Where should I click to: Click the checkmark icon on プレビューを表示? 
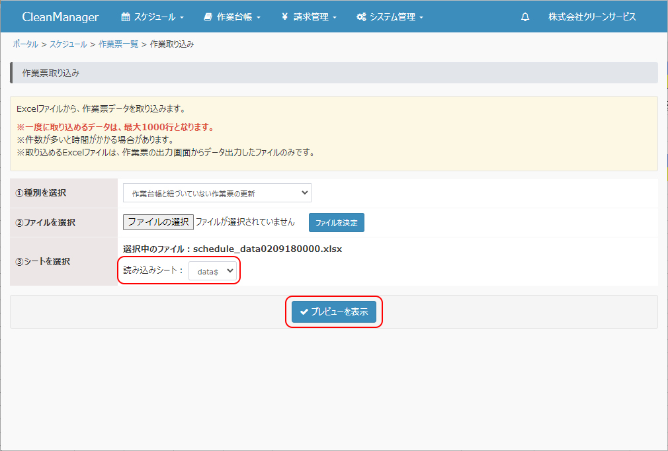[x=304, y=311]
